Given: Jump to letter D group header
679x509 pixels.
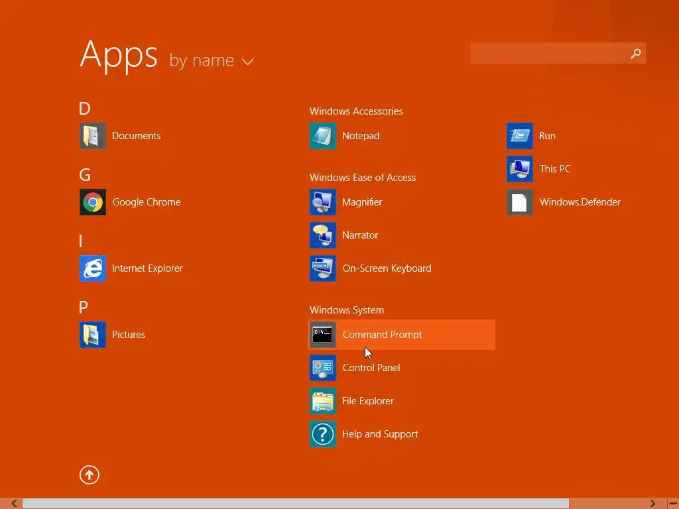Looking at the screenshot, I should pyautogui.click(x=84, y=108).
